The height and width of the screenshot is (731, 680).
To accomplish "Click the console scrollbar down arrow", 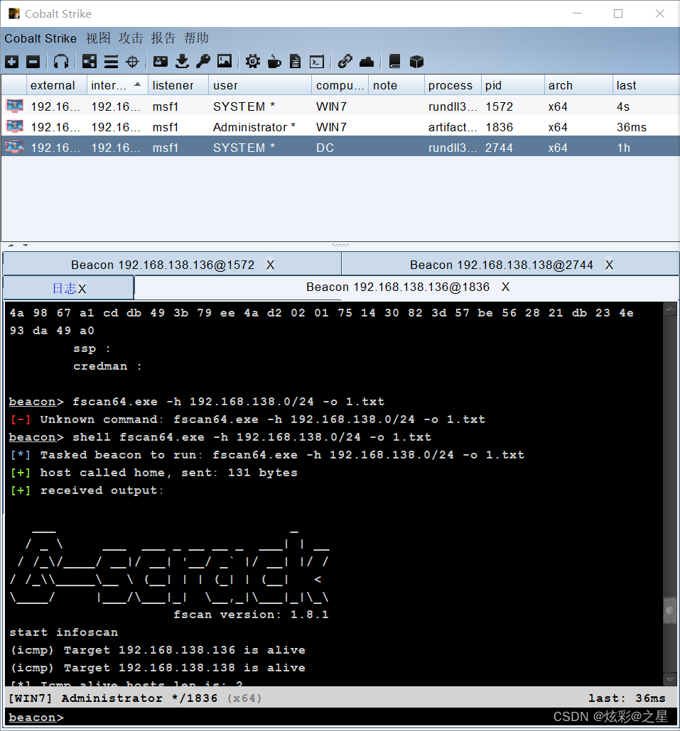I will pos(670,679).
